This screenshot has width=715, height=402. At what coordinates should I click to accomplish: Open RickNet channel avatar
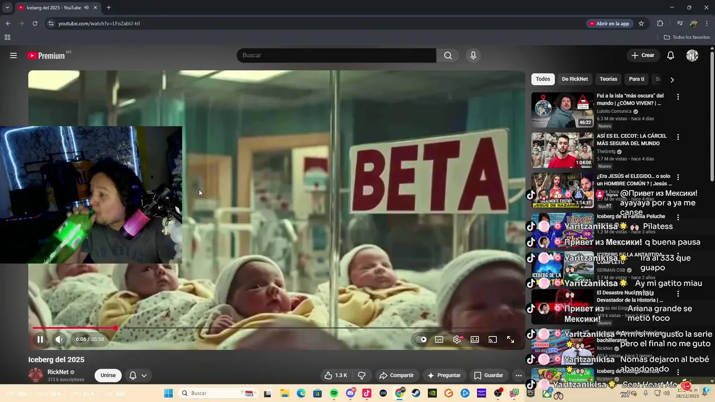point(36,375)
